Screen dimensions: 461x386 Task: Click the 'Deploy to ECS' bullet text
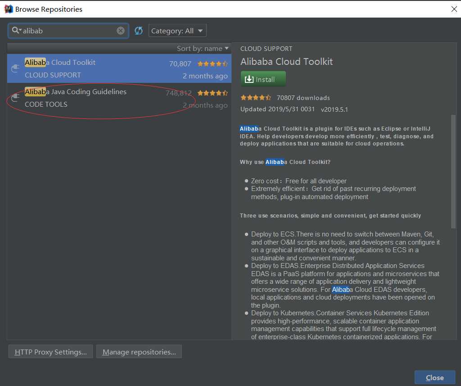345,246
